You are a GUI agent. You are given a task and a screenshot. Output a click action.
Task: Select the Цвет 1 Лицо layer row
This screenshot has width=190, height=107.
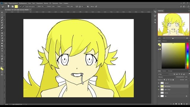tap(173, 90)
